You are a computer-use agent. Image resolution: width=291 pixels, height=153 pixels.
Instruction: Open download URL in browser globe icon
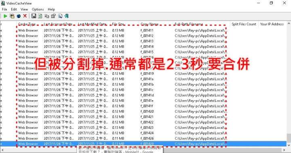tap(19, 16)
